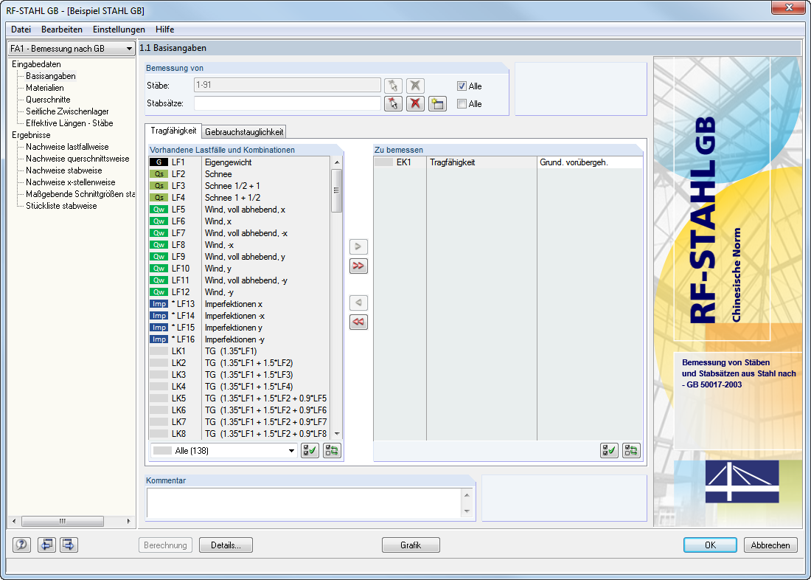This screenshot has width=811, height=580.
Task: Click navigator horizontal scrollbar right arrow
Action: click(128, 521)
